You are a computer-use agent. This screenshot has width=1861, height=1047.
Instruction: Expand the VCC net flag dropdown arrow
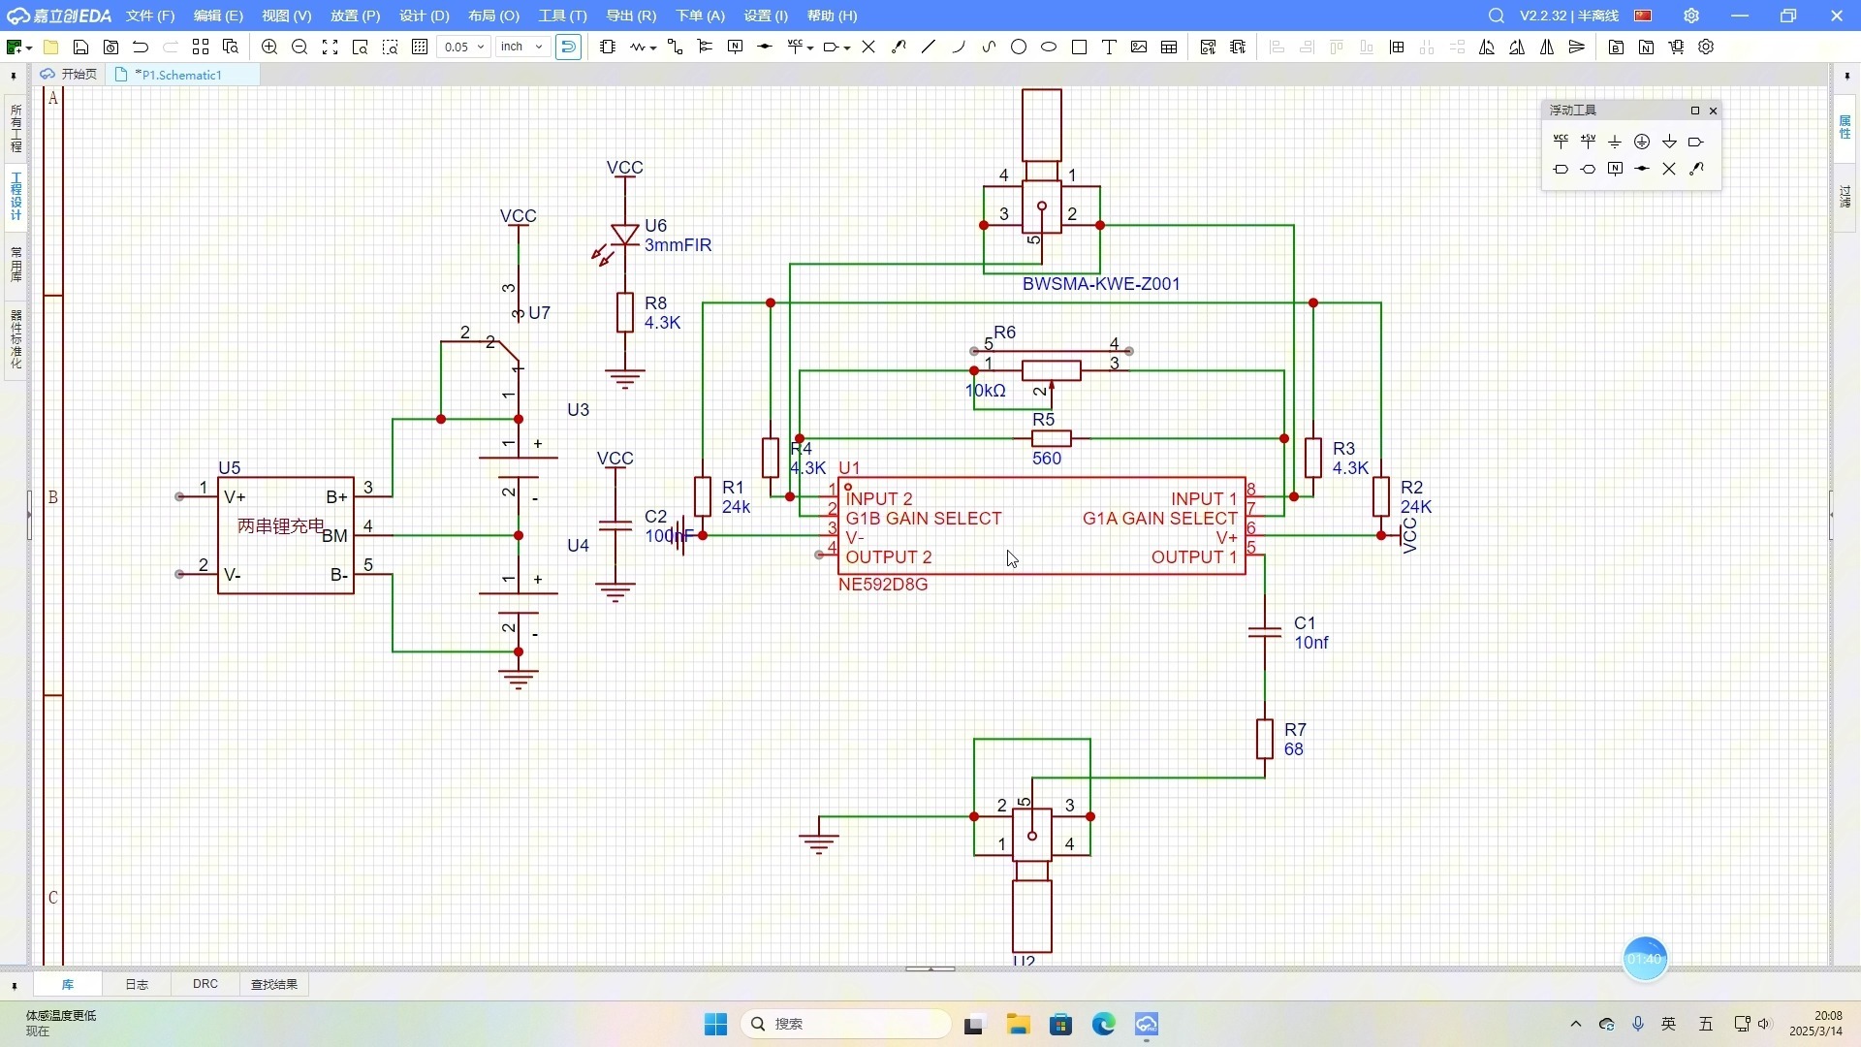point(810,47)
